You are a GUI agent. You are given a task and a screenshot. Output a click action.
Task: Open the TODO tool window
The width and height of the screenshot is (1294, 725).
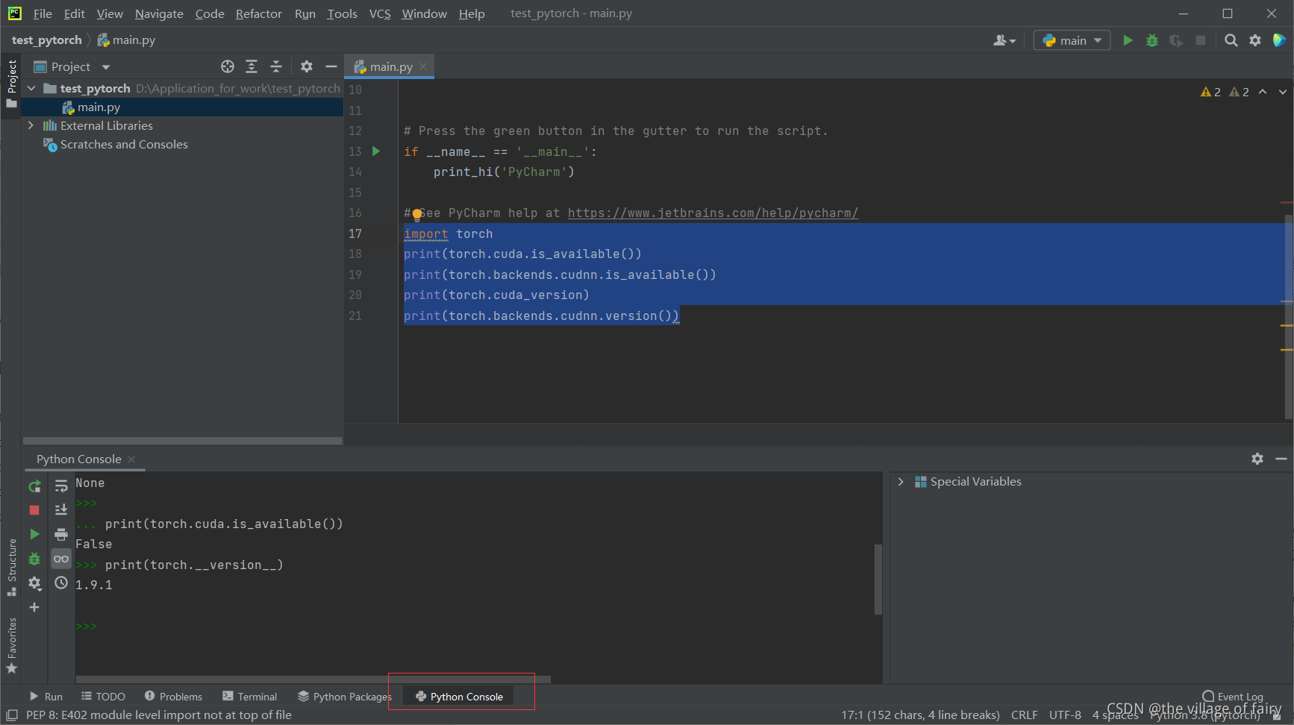[104, 697]
